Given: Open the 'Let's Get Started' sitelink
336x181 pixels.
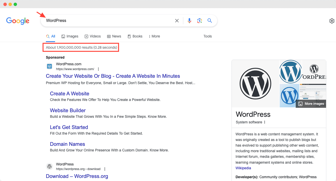Looking at the screenshot, I should pos(69,127).
